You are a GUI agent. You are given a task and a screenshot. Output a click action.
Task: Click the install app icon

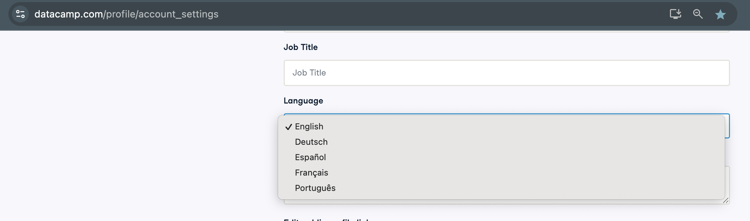tap(675, 14)
